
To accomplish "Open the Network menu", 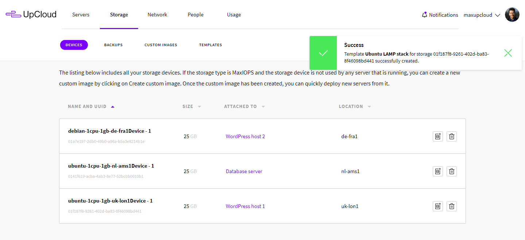I will pos(157,15).
